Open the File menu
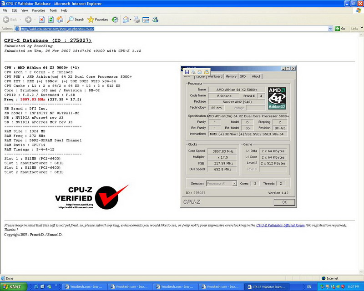 tap(5, 10)
